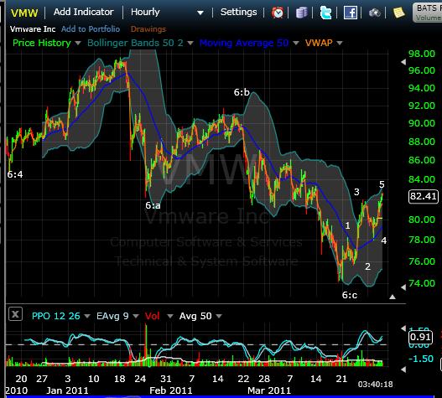Click the lower arrow of PPO scale
442x398 pixels.
[403, 370]
